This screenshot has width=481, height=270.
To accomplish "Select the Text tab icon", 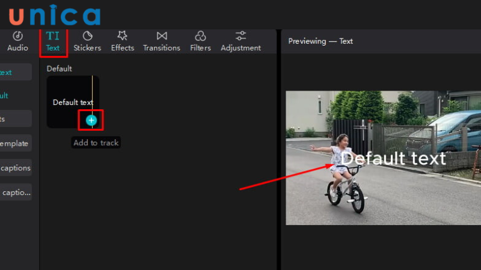I will 53,37.
